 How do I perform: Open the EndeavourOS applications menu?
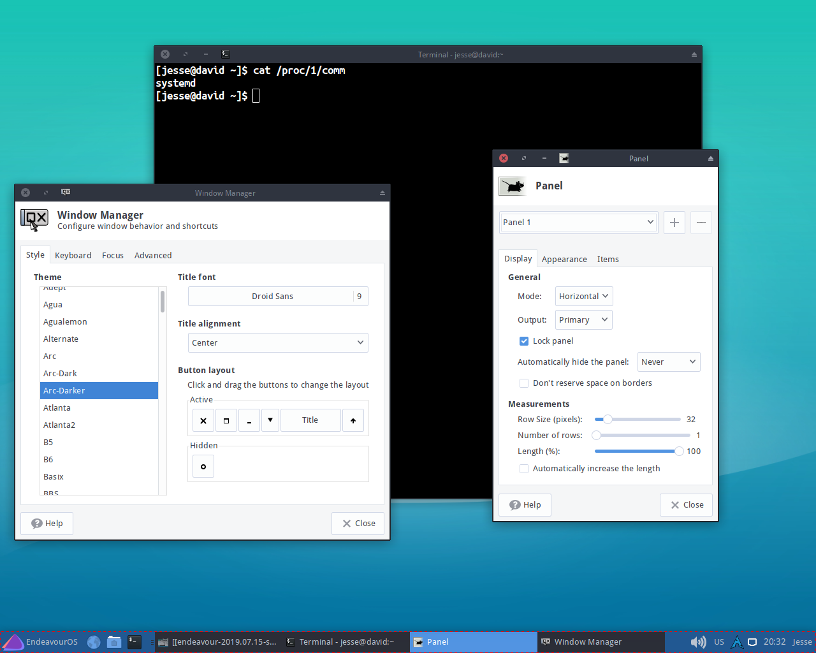point(40,642)
